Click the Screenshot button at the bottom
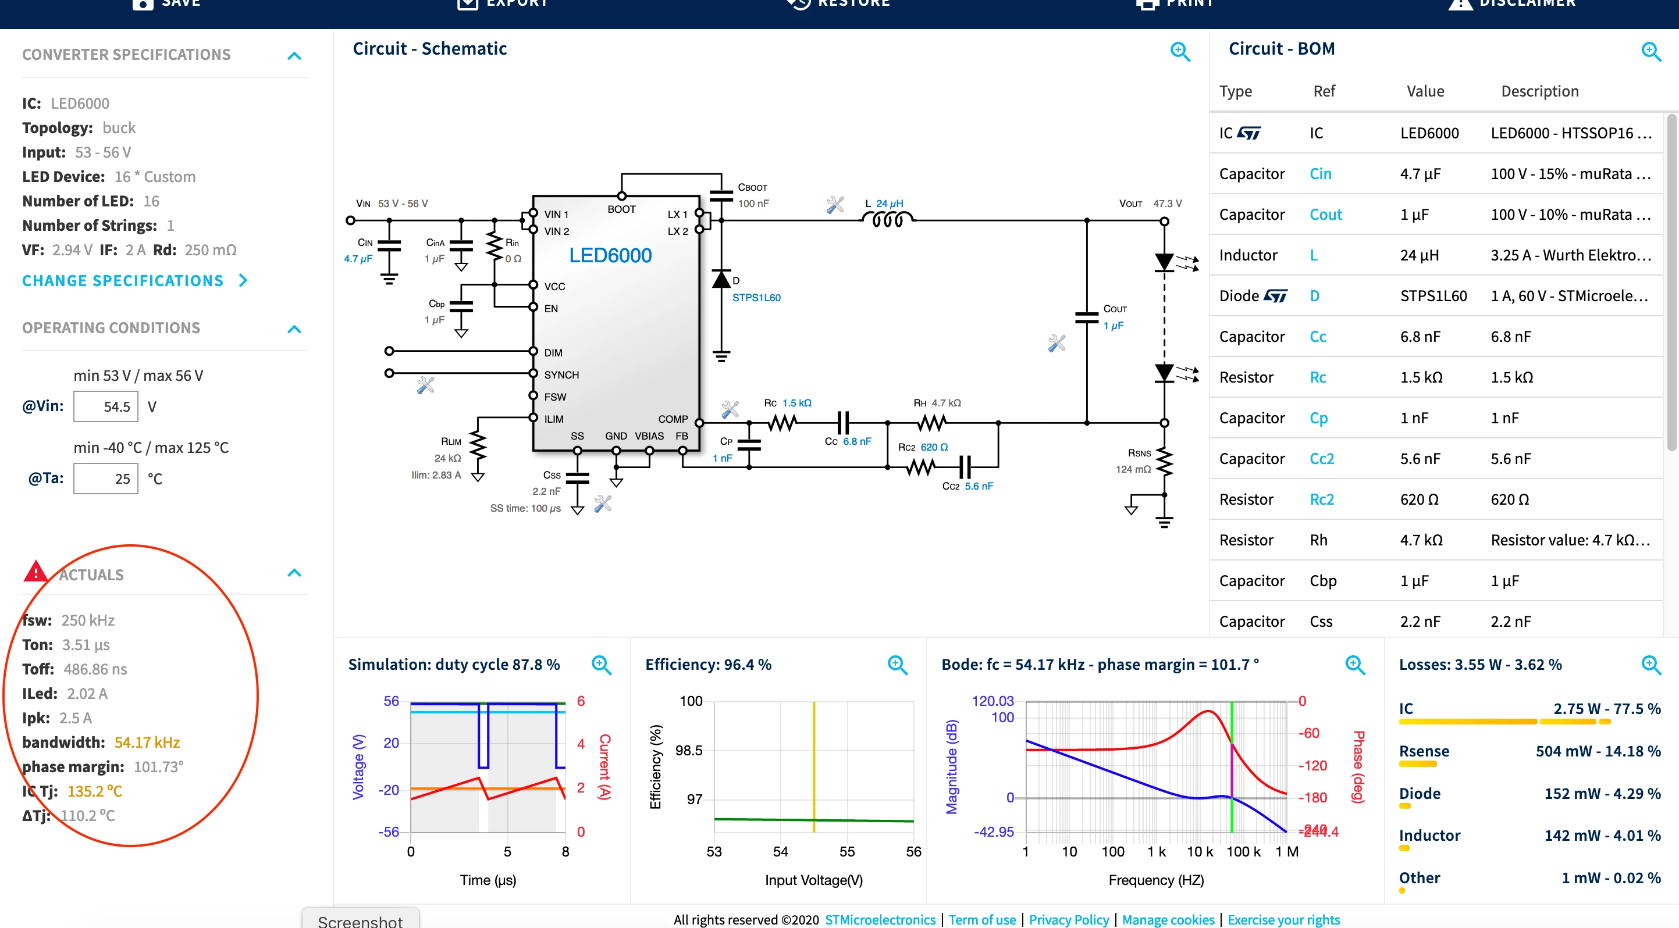This screenshot has width=1679, height=928. [x=361, y=918]
